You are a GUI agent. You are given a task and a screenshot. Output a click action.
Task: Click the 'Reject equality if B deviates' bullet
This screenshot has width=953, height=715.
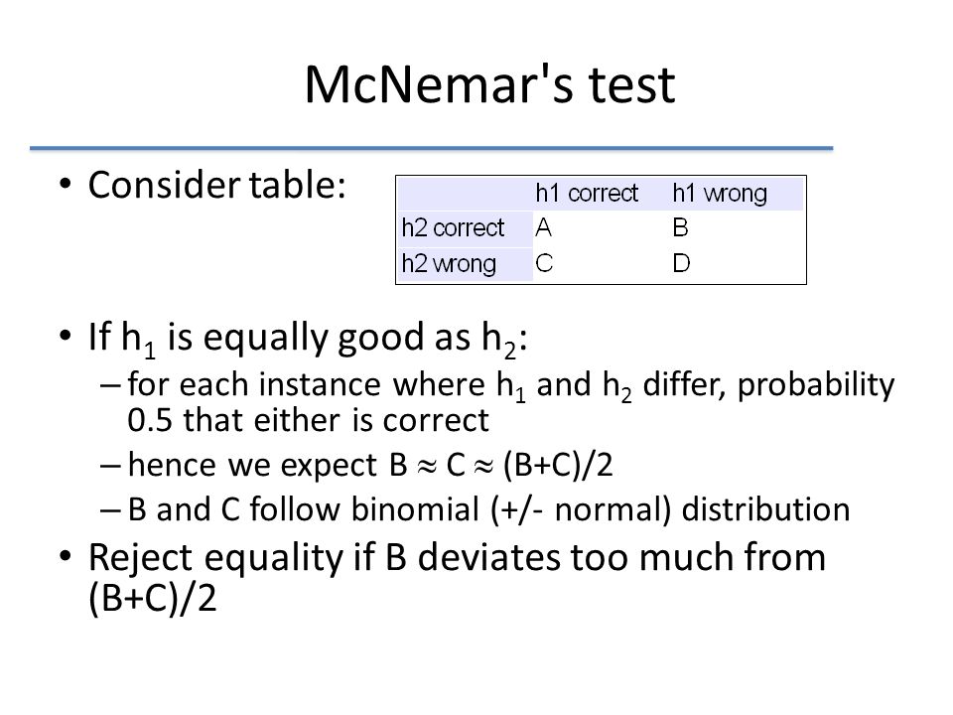(x=457, y=557)
